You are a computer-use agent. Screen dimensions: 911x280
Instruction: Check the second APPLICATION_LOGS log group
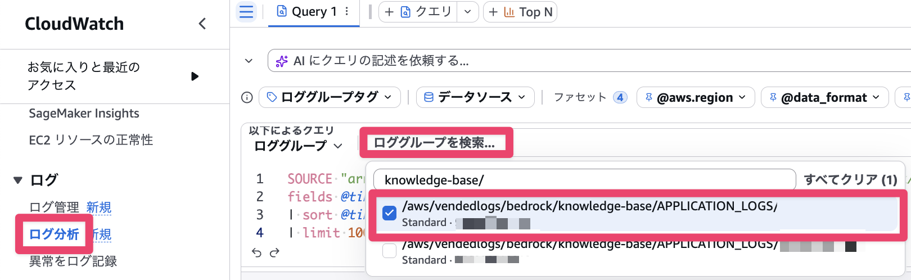tap(389, 250)
